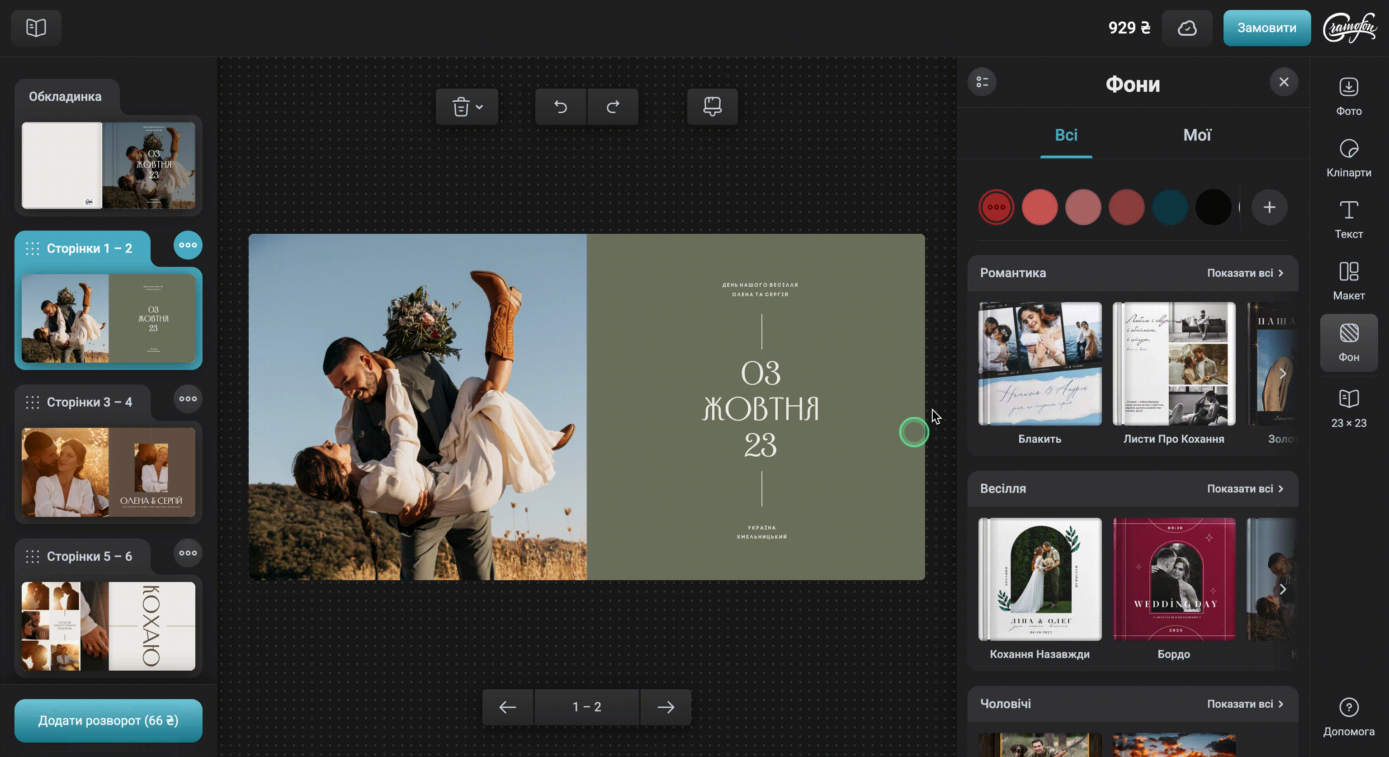Click the undo arrow button
1389x757 pixels.
pos(560,107)
